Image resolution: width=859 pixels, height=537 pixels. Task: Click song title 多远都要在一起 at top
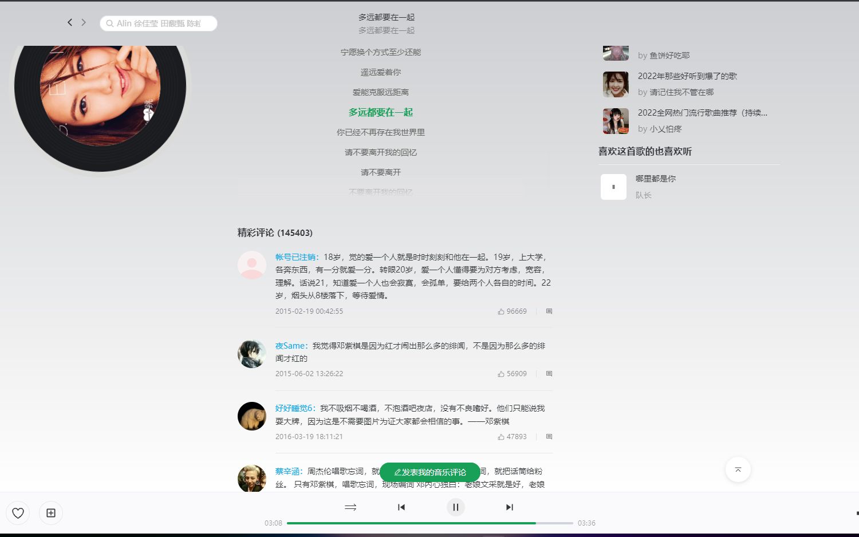click(387, 17)
